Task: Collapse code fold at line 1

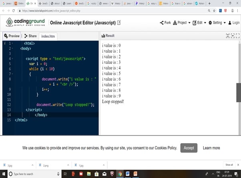Action: pyautogui.click(x=12, y=44)
